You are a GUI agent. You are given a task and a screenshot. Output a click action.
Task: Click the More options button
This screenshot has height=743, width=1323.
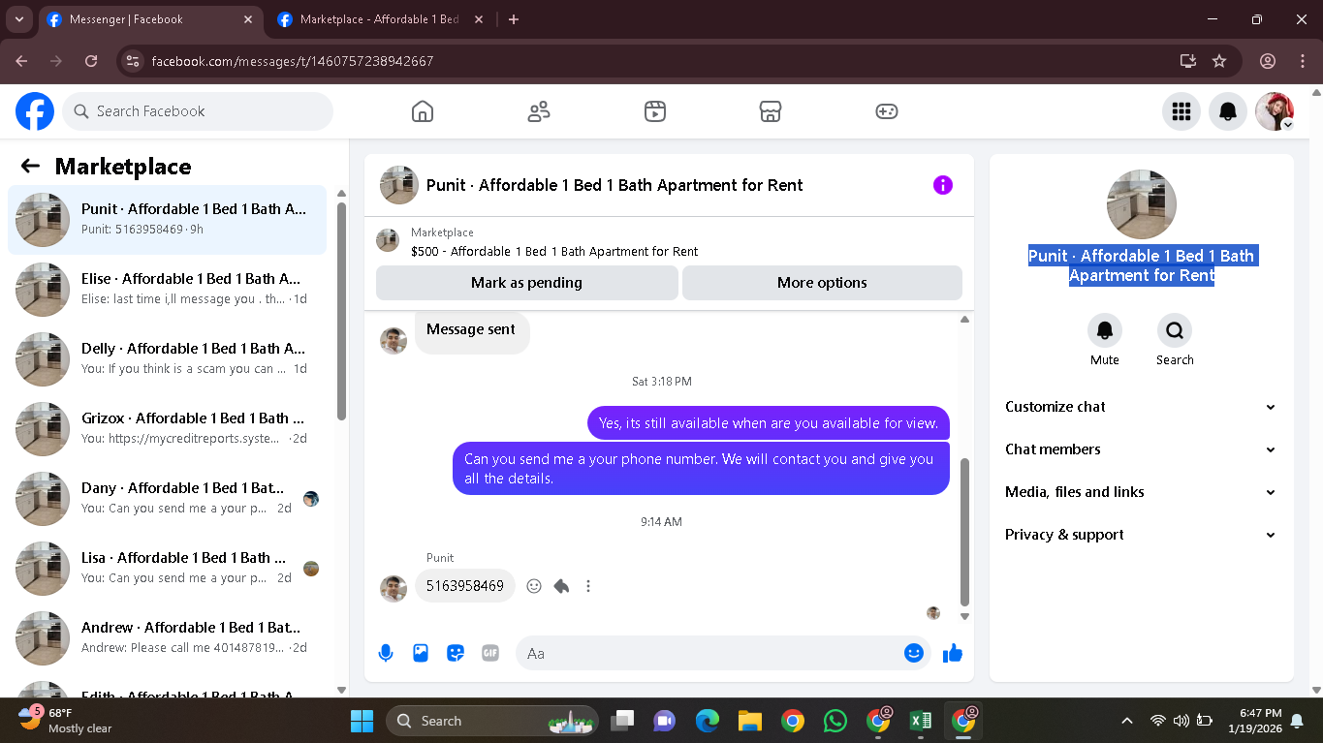coord(822,283)
